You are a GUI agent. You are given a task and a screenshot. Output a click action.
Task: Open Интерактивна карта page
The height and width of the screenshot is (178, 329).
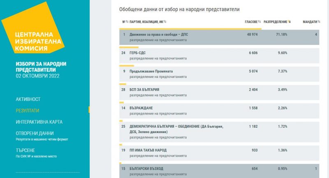click(x=39, y=122)
